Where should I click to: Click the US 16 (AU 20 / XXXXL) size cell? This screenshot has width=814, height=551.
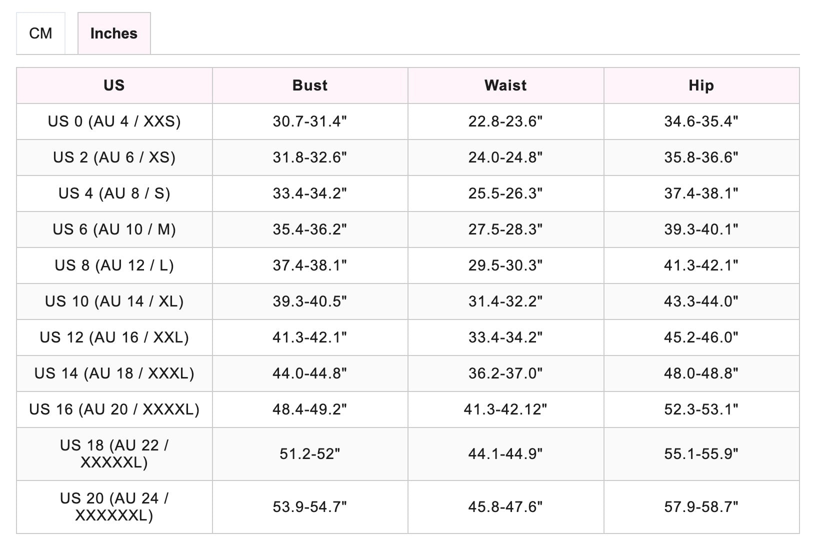(x=114, y=409)
